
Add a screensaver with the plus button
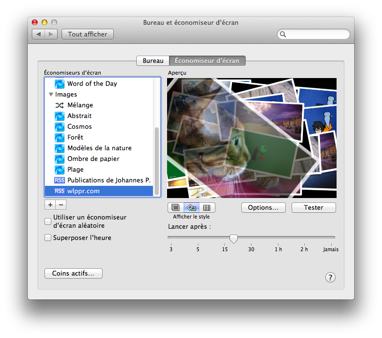pyautogui.click(x=50, y=205)
